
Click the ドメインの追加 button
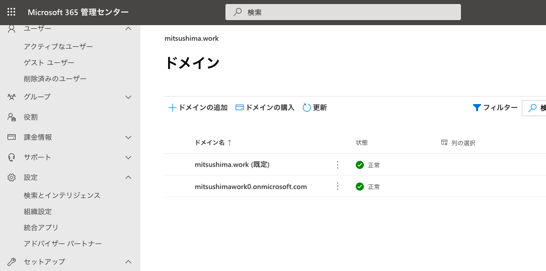198,108
